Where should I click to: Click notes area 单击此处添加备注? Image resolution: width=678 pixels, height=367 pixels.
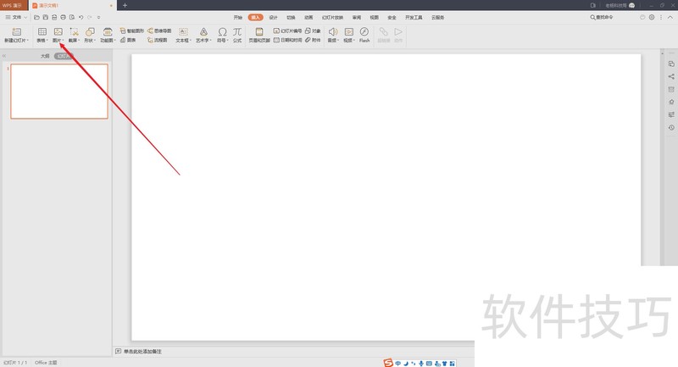142,352
